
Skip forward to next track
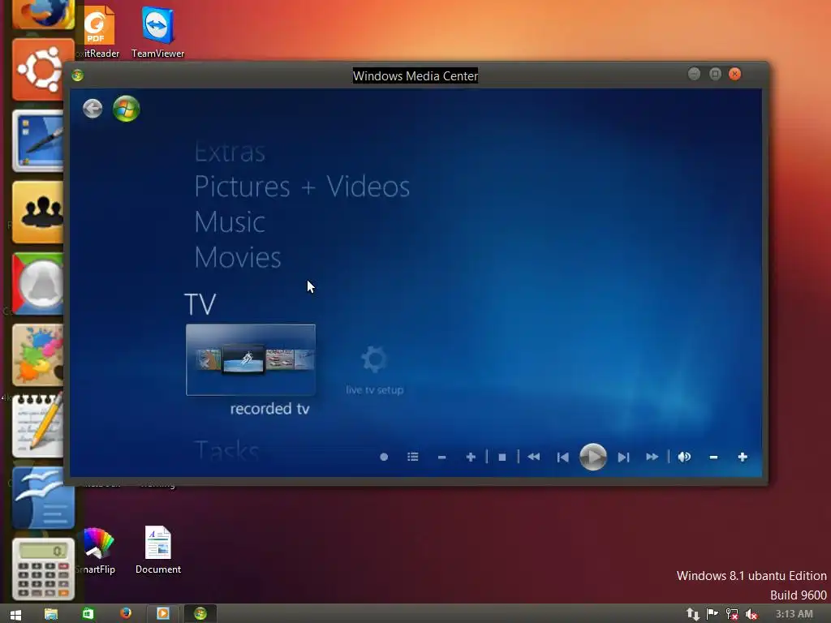(x=624, y=458)
